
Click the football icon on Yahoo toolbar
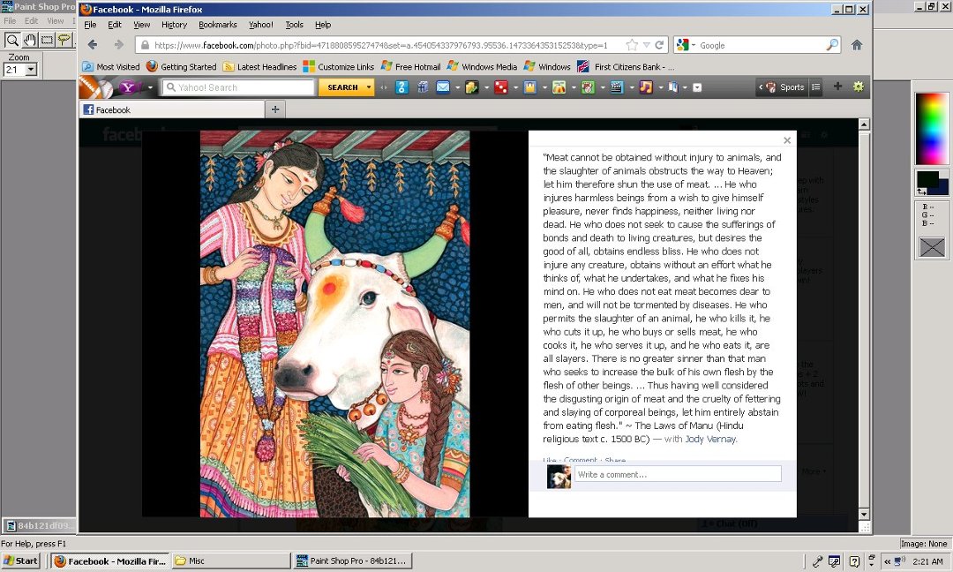coord(96,87)
